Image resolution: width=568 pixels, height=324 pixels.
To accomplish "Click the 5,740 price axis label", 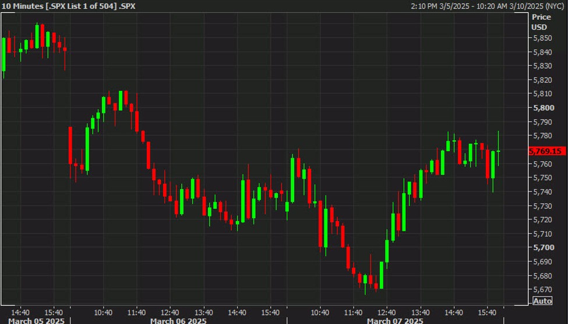I will tap(542, 192).
